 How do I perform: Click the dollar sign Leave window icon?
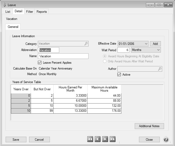(x=5, y=5)
